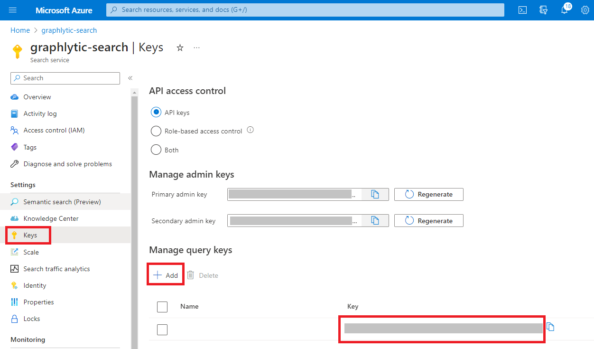Open Directories and subscriptions filter icon

click(544, 10)
